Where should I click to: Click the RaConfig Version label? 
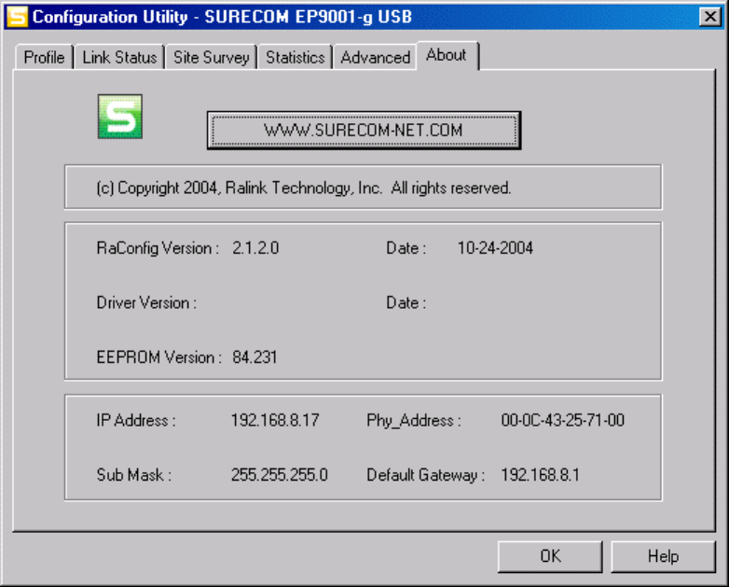(158, 248)
